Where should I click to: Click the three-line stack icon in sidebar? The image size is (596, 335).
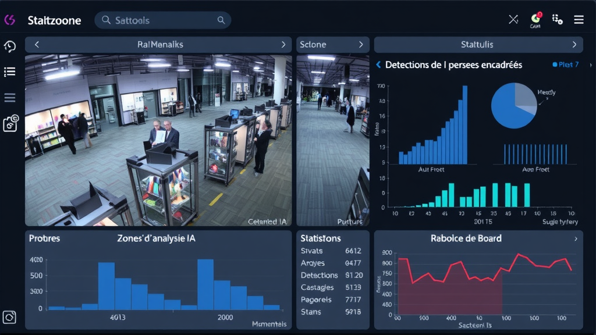(x=9, y=98)
